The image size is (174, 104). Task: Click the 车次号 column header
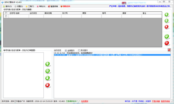pos(71,13)
